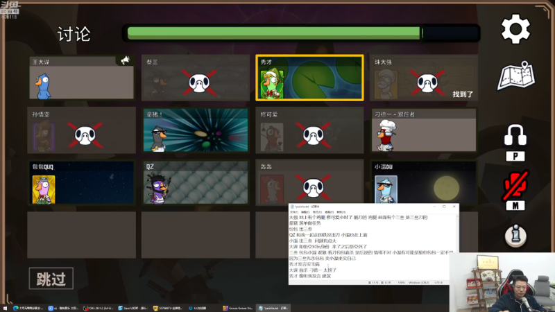Click the dead 孙悟空 player card
This screenshot has width=555, height=312.
point(82,130)
